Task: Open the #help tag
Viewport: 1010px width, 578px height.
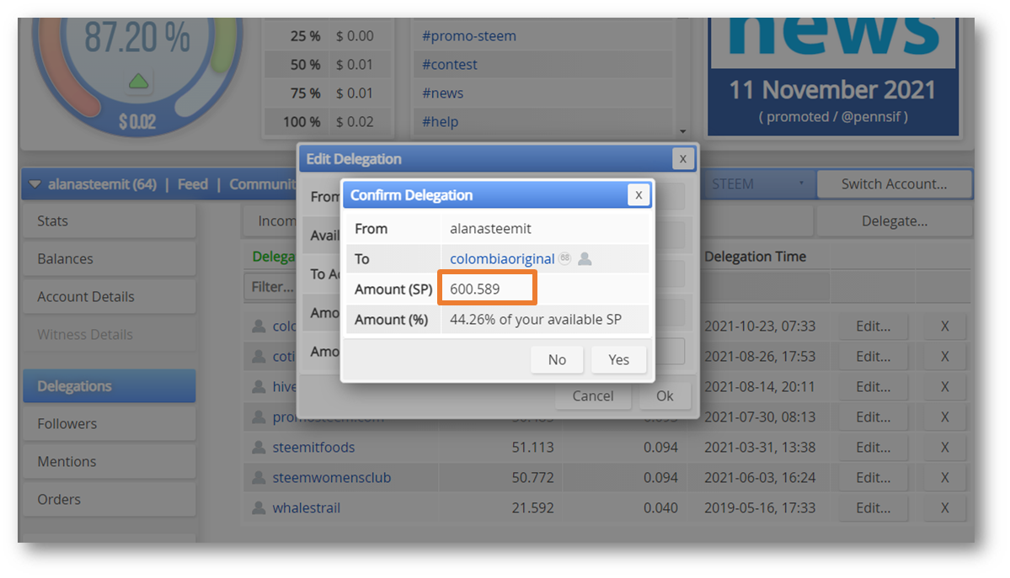Action: [440, 122]
